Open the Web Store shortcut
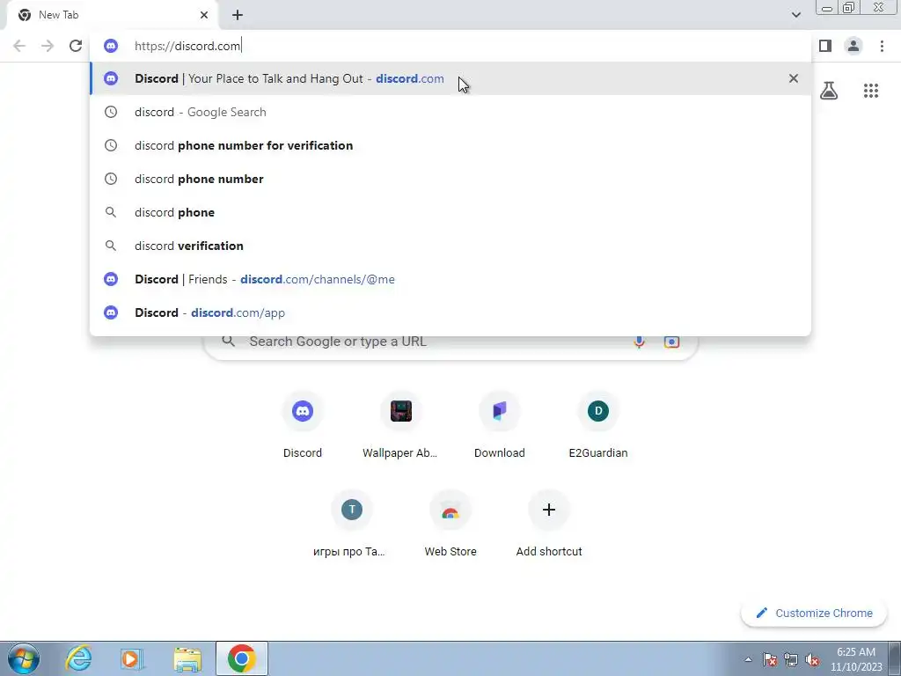 [450, 524]
